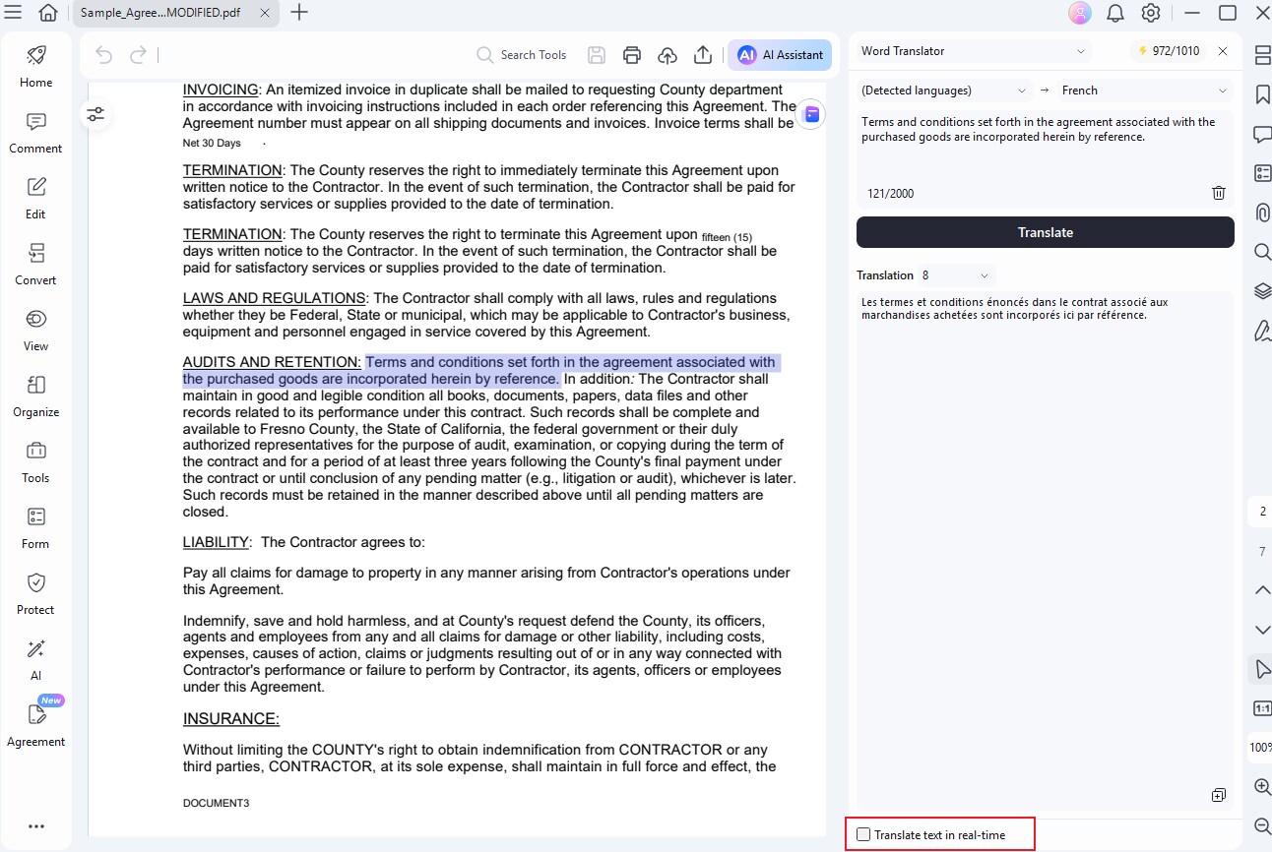Click the Translate button

pos(1045,232)
